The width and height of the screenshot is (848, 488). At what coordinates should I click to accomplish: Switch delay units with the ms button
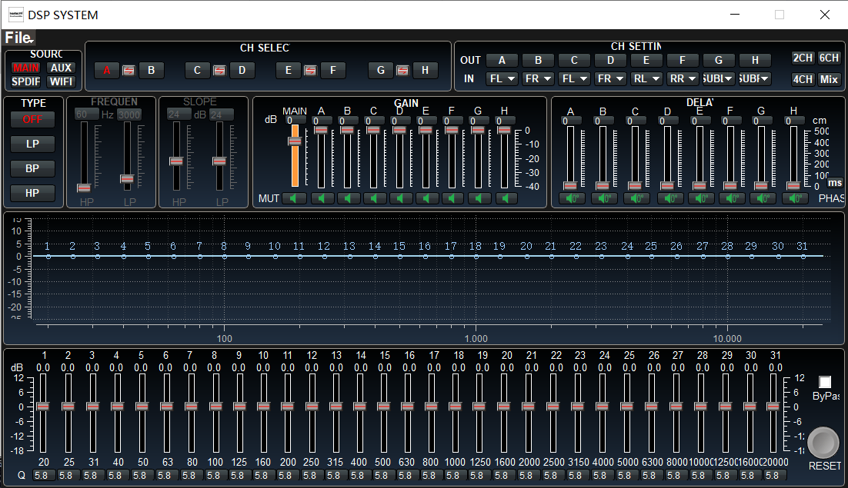pos(835,183)
